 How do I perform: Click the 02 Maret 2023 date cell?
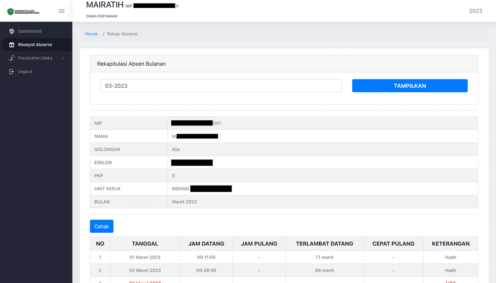[145, 270]
